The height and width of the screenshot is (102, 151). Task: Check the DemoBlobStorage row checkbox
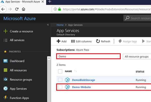pyautogui.click(x=60, y=80)
